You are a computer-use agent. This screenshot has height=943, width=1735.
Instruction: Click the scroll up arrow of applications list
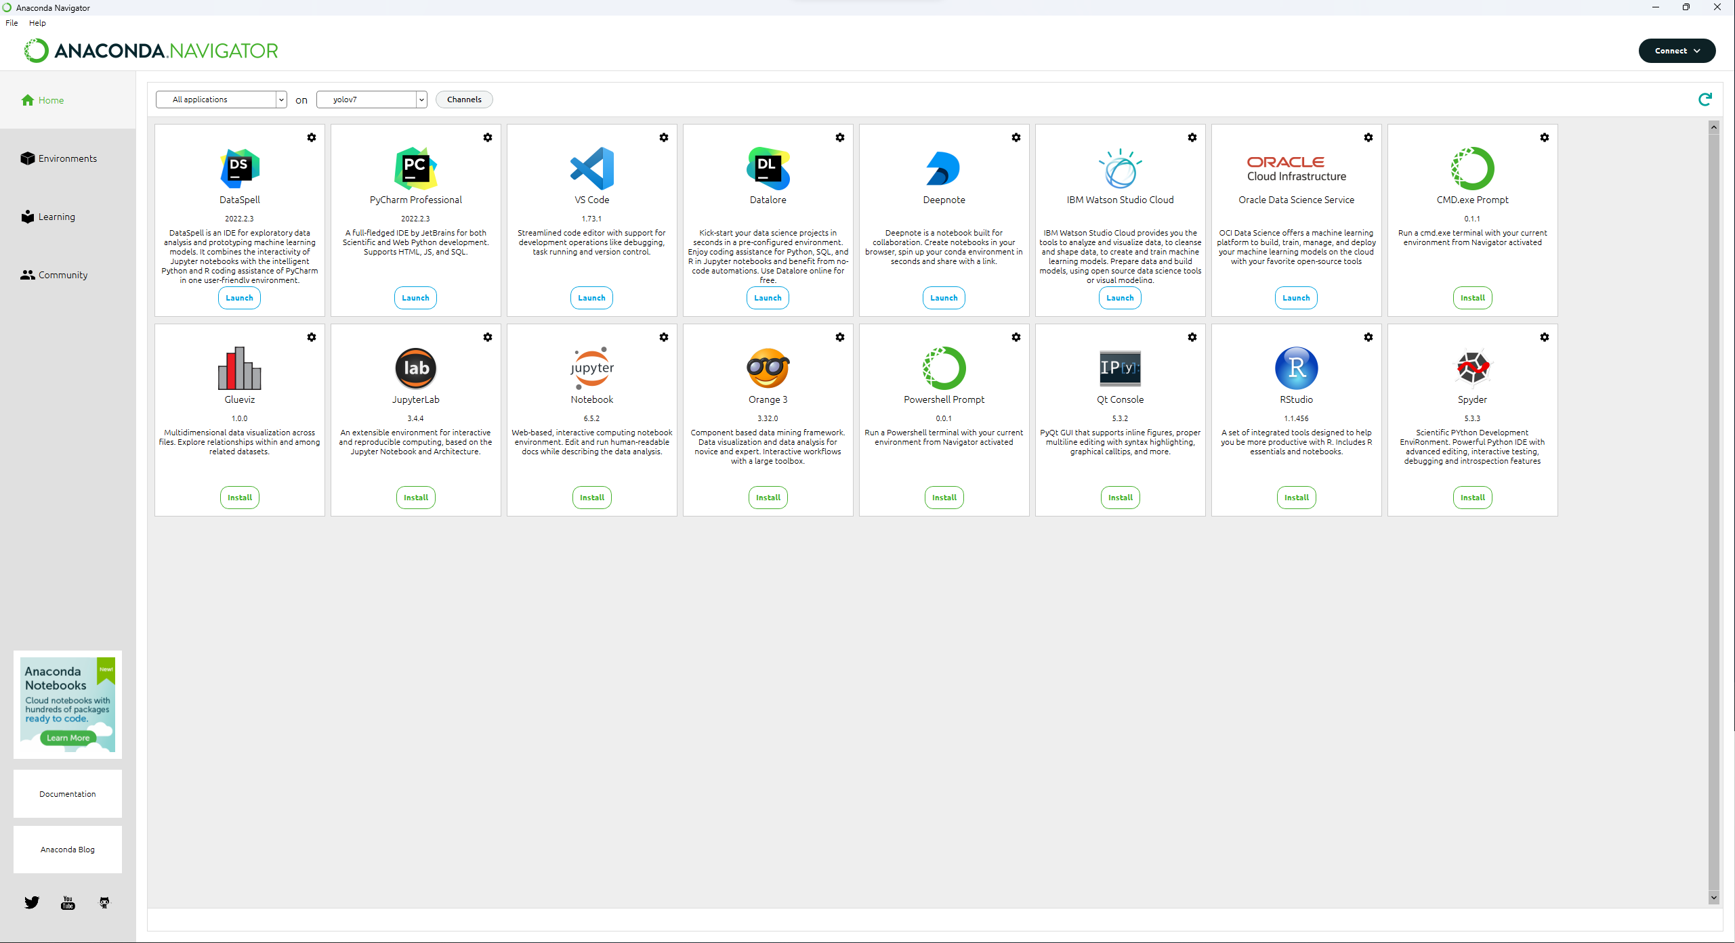click(1713, 127)
